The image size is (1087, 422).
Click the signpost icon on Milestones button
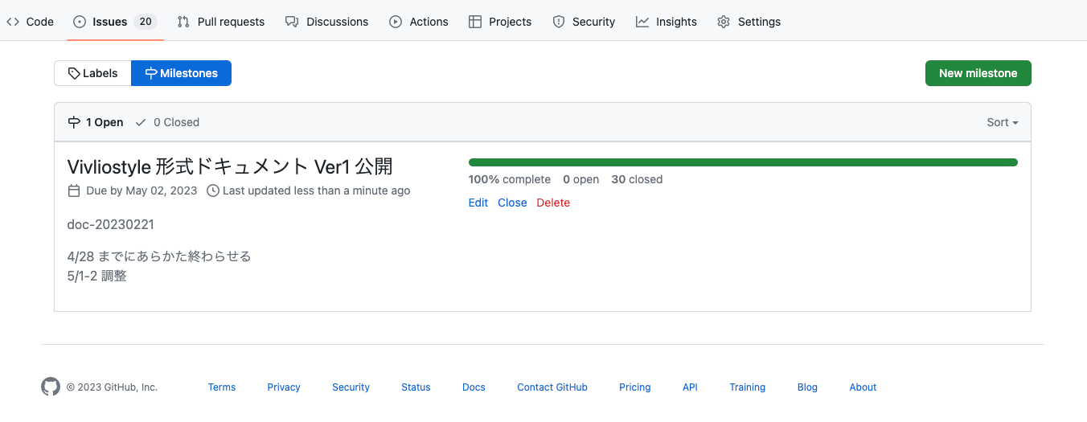pos(151,73)
